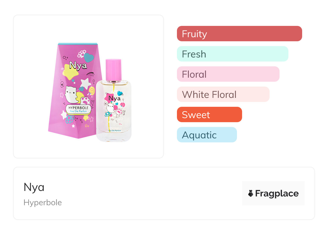Click the large yellow star on the box
328x233 pixels.
(68, 72)
